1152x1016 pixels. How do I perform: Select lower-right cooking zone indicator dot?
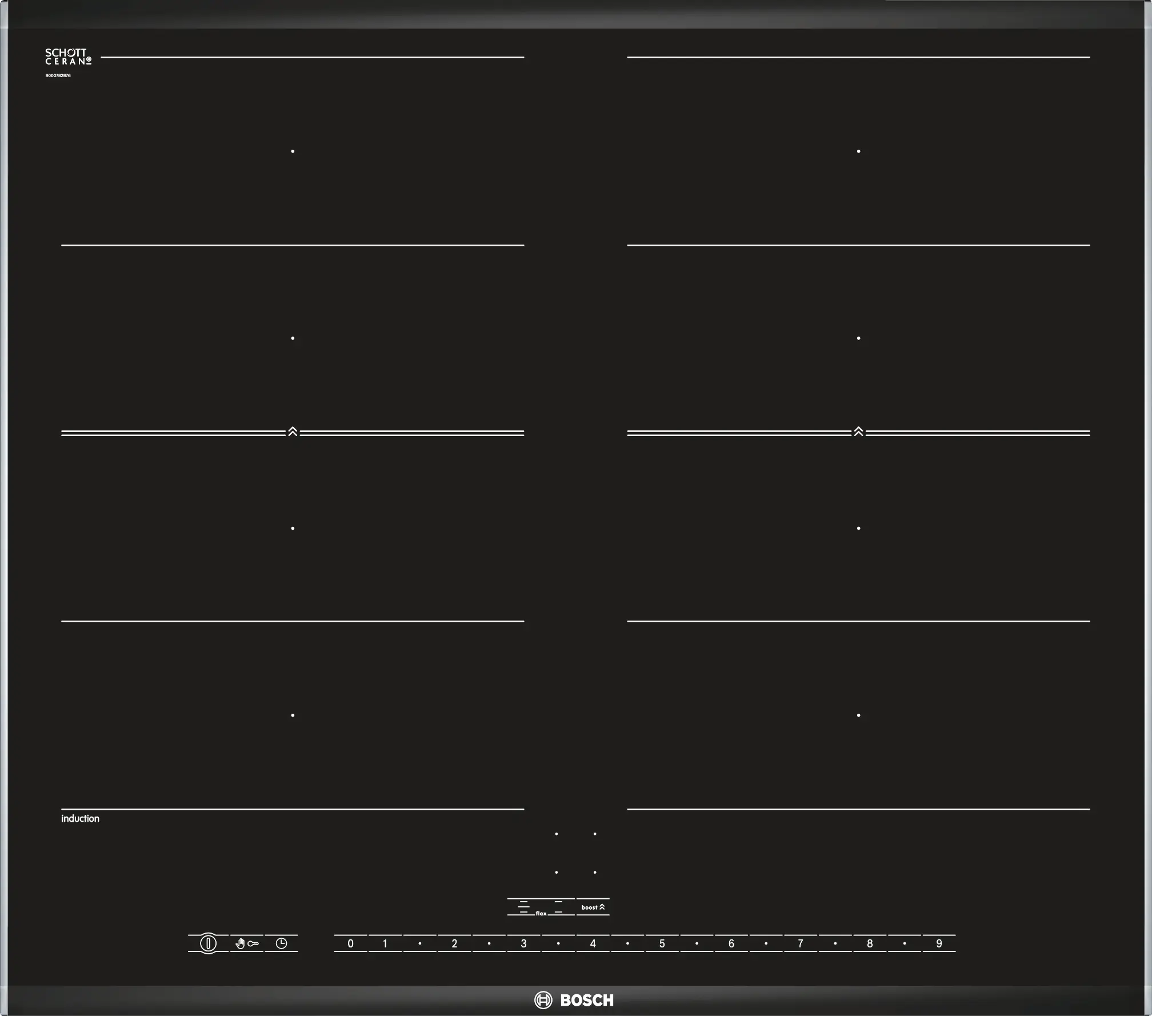595,873
